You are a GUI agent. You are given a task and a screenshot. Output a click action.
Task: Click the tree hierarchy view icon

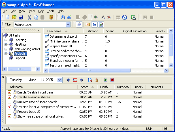[95, 24]
